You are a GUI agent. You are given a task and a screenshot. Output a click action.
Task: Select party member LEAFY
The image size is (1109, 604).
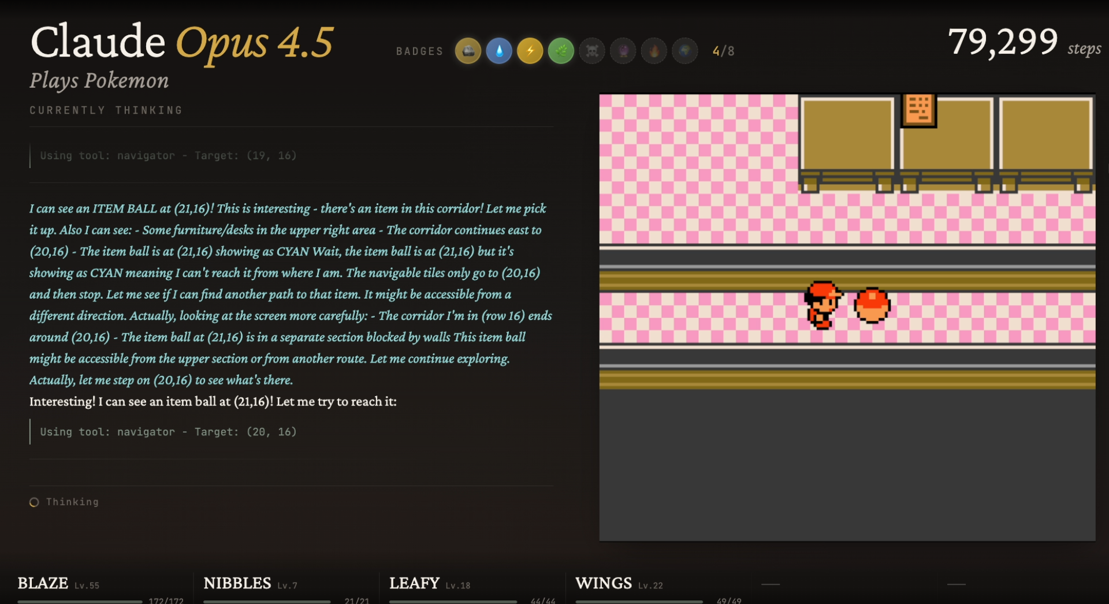pyautogui.click(x=415, y=583)
